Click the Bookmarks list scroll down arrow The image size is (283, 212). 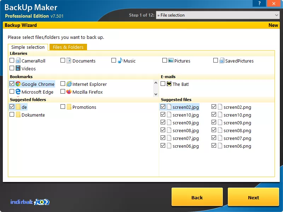coord(156,94)
